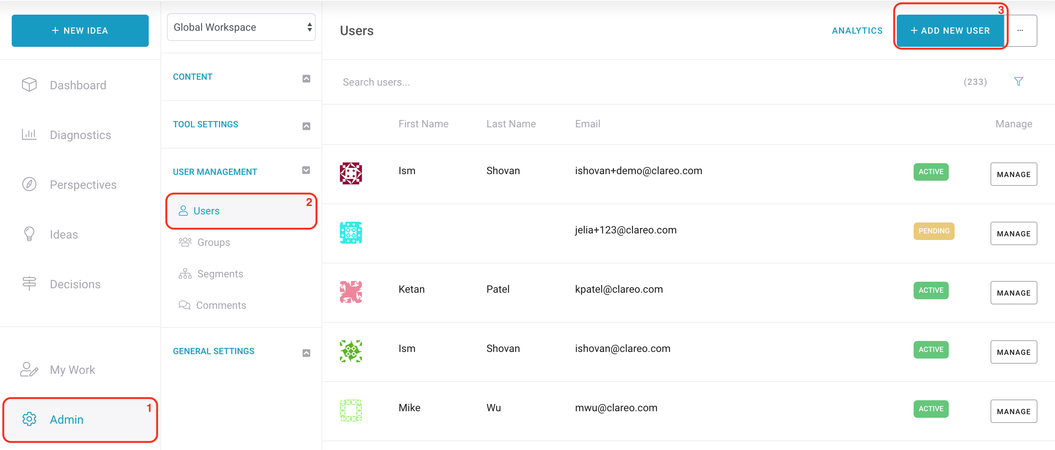The width and height of the screenshot is (1055, 450).
Task: Click the First Name column header
Action: [x=423, y=124]
